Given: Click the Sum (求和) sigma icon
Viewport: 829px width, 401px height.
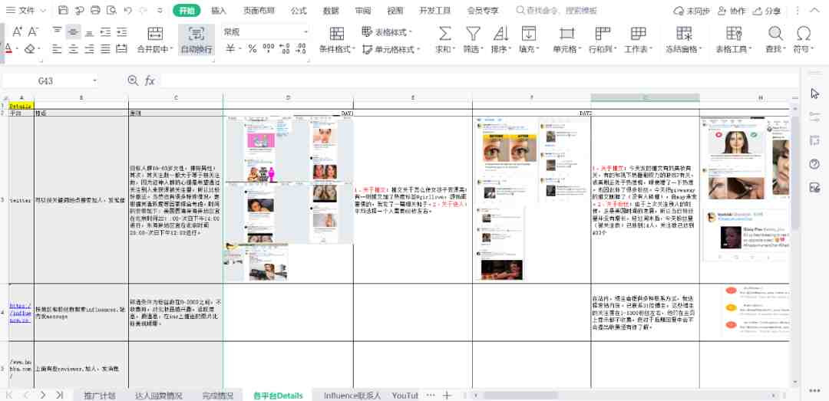Looking at the screenshot, I should [x=444, y=33].
